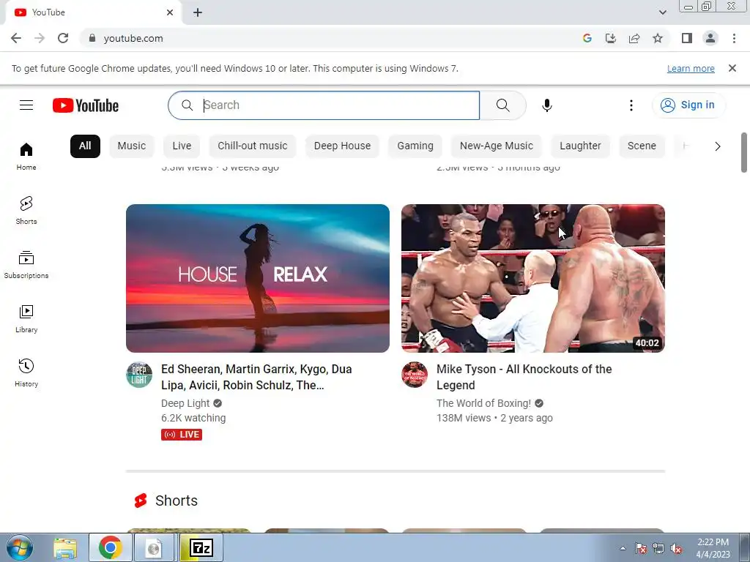Start voice search with microphone icon
The height and width of the screenshot is (562, 750).
click(546, 105)
